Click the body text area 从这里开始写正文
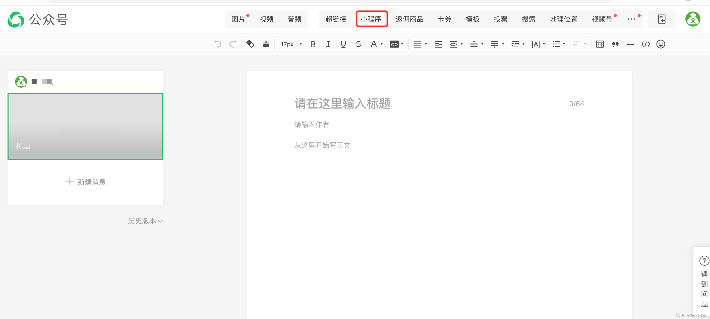Image resolution: width=710 pixels, height=319 pixels. click(322, 145)
